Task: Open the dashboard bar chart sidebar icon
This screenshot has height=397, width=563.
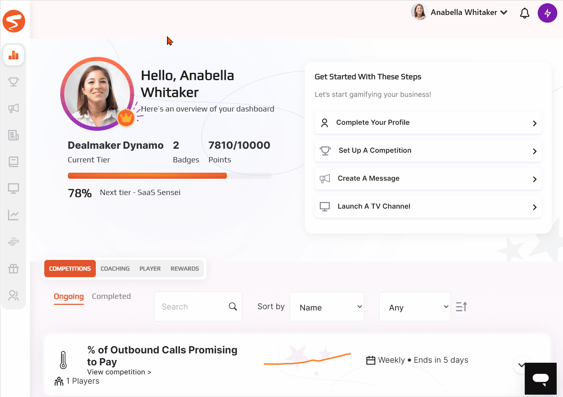Action: (x=13, y=55)
